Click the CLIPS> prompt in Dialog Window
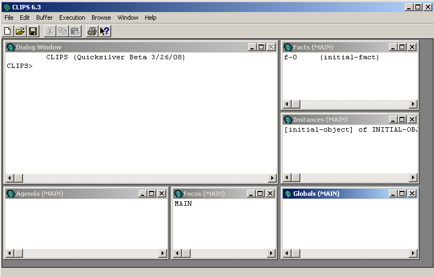The image size is (434, 277). pos(20,66)
